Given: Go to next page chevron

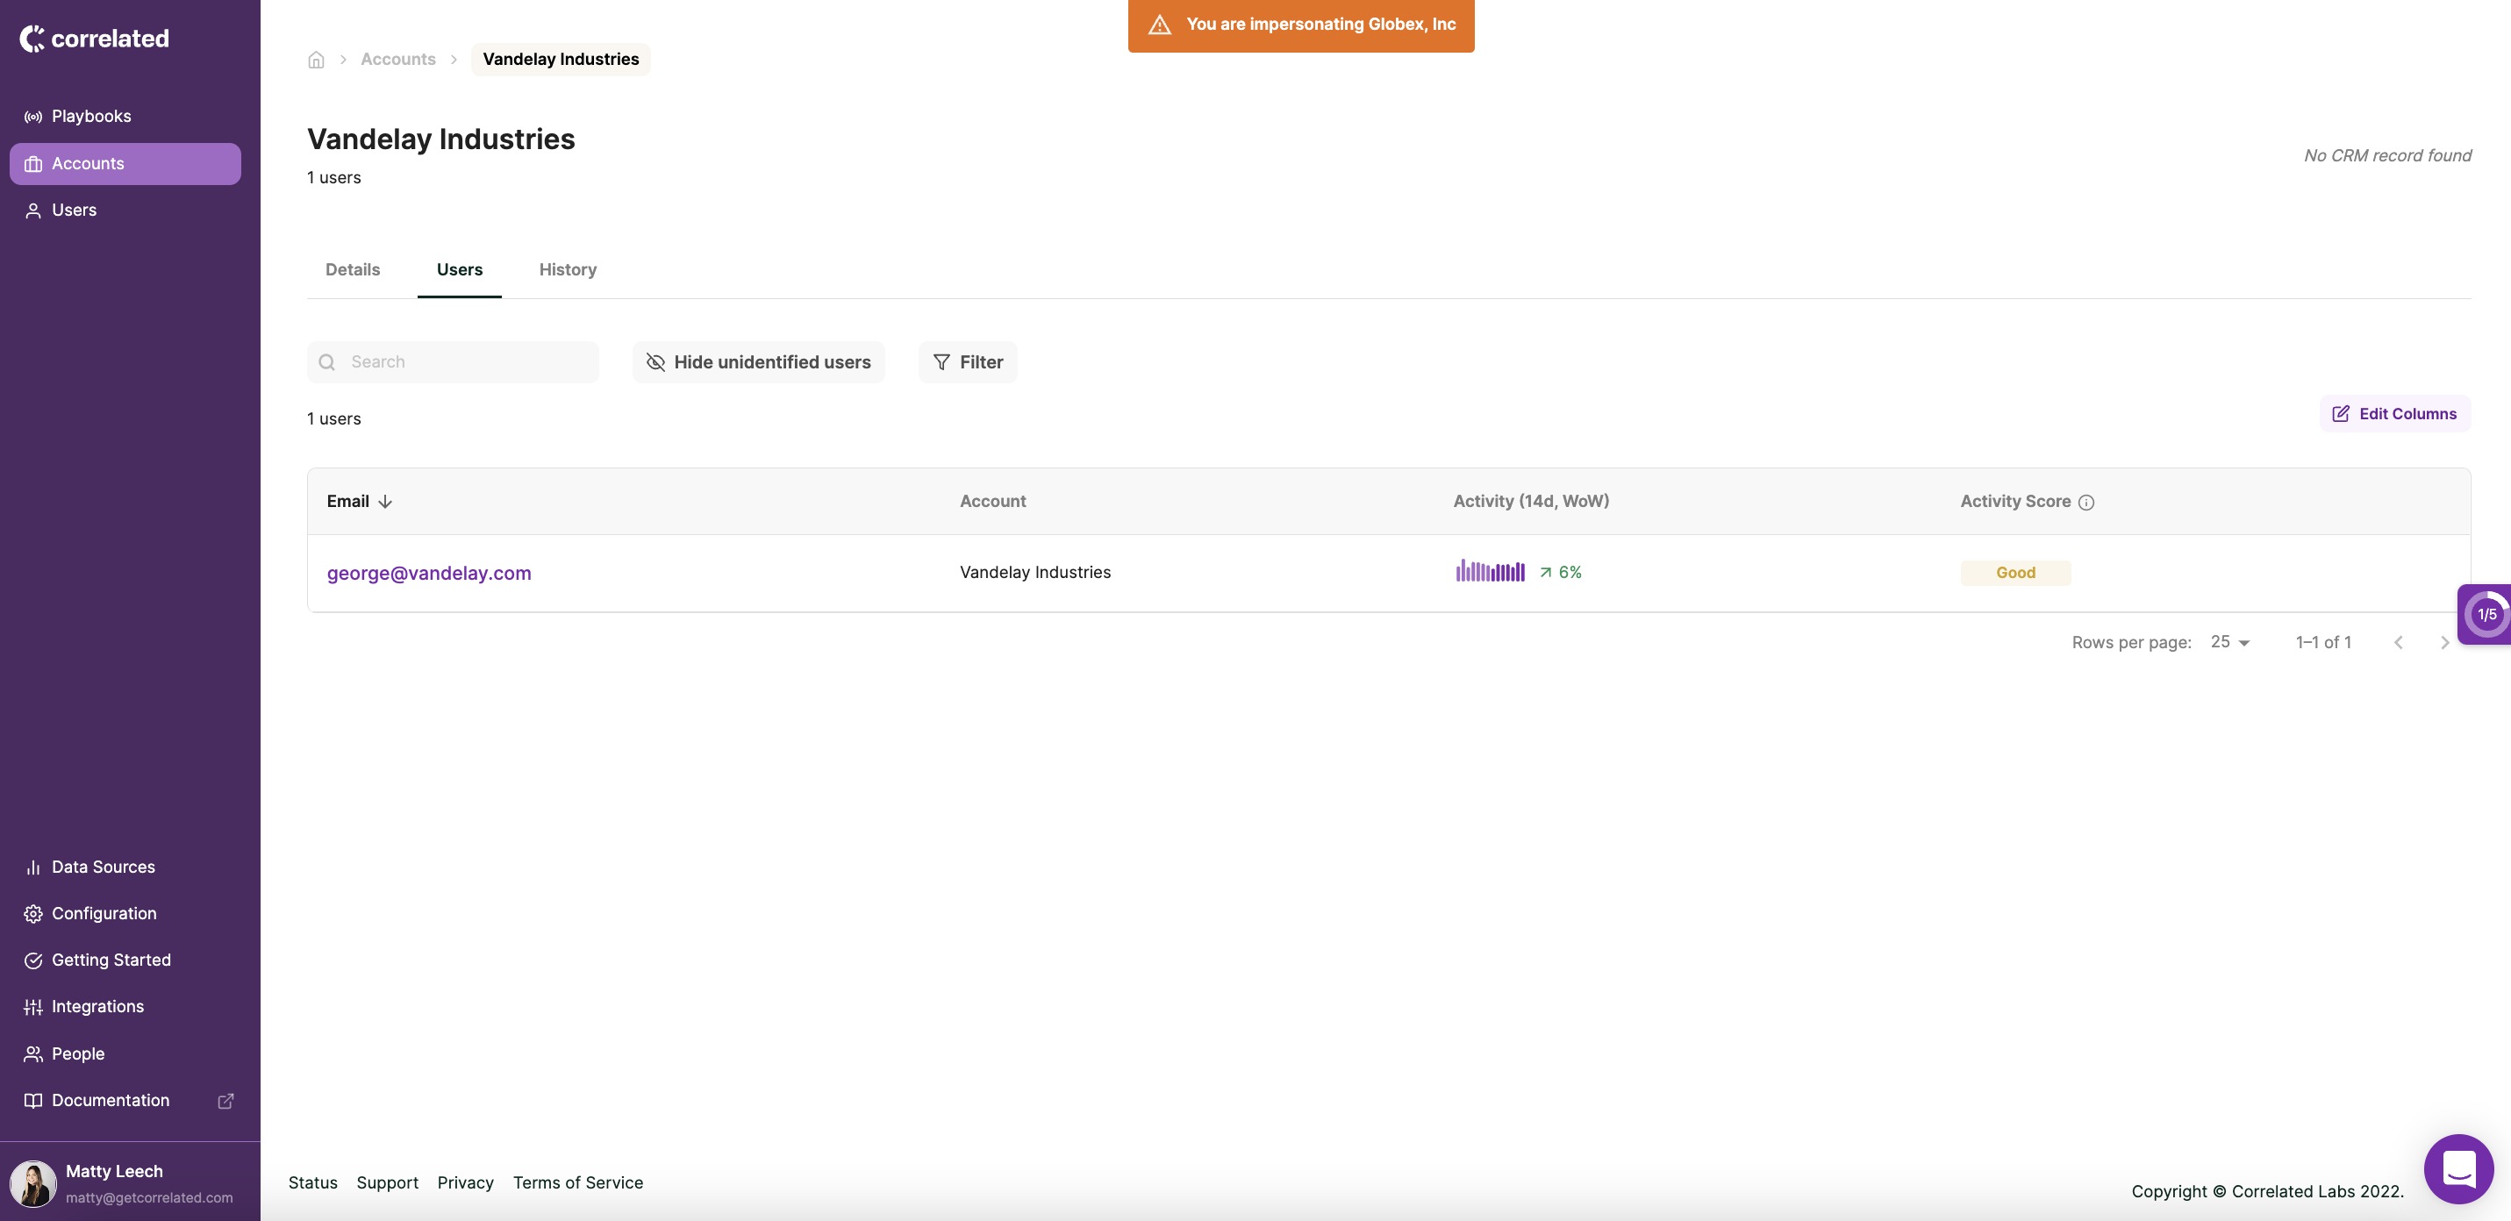Looking at the screenshot, I should point(2443,642).
